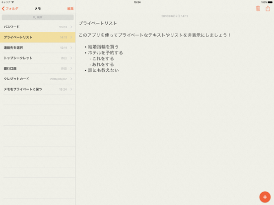Tap the chevron on メモをプライベートに保つ row
Screen dimensions: 274x205
71,89
